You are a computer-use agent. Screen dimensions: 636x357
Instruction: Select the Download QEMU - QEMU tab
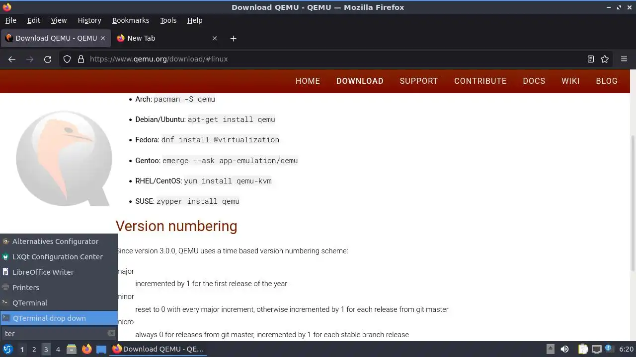56,38
